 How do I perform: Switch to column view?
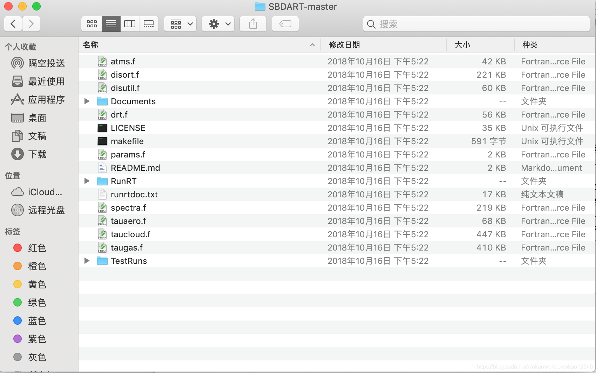click(x=130, y=24)
